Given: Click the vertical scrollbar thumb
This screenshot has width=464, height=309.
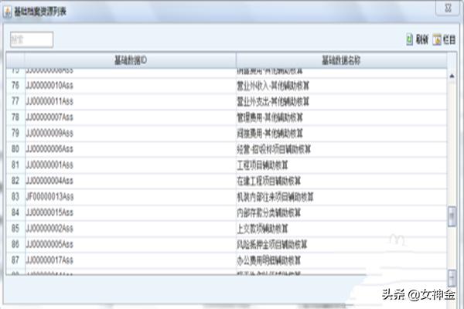Looking at the screenshot, I should 452,216.
